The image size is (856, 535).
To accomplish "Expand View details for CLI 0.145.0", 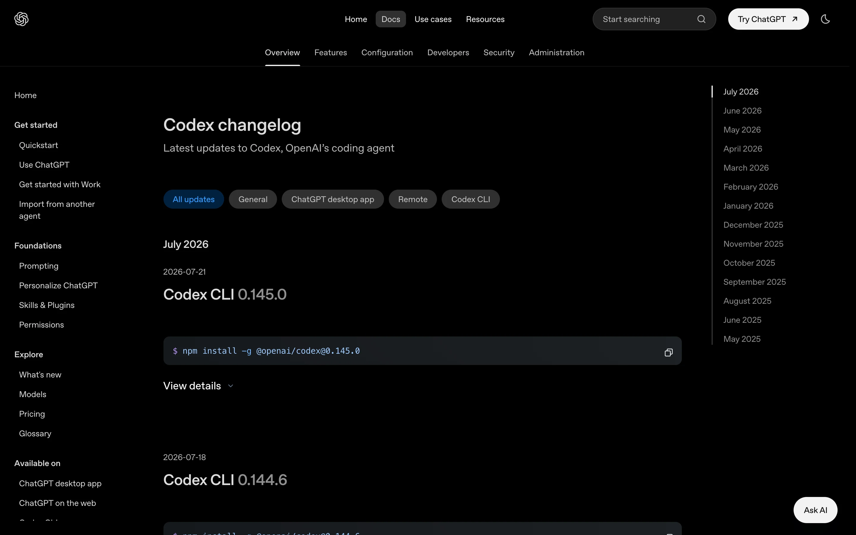I will pyautogui.click(x=198, y=386).
